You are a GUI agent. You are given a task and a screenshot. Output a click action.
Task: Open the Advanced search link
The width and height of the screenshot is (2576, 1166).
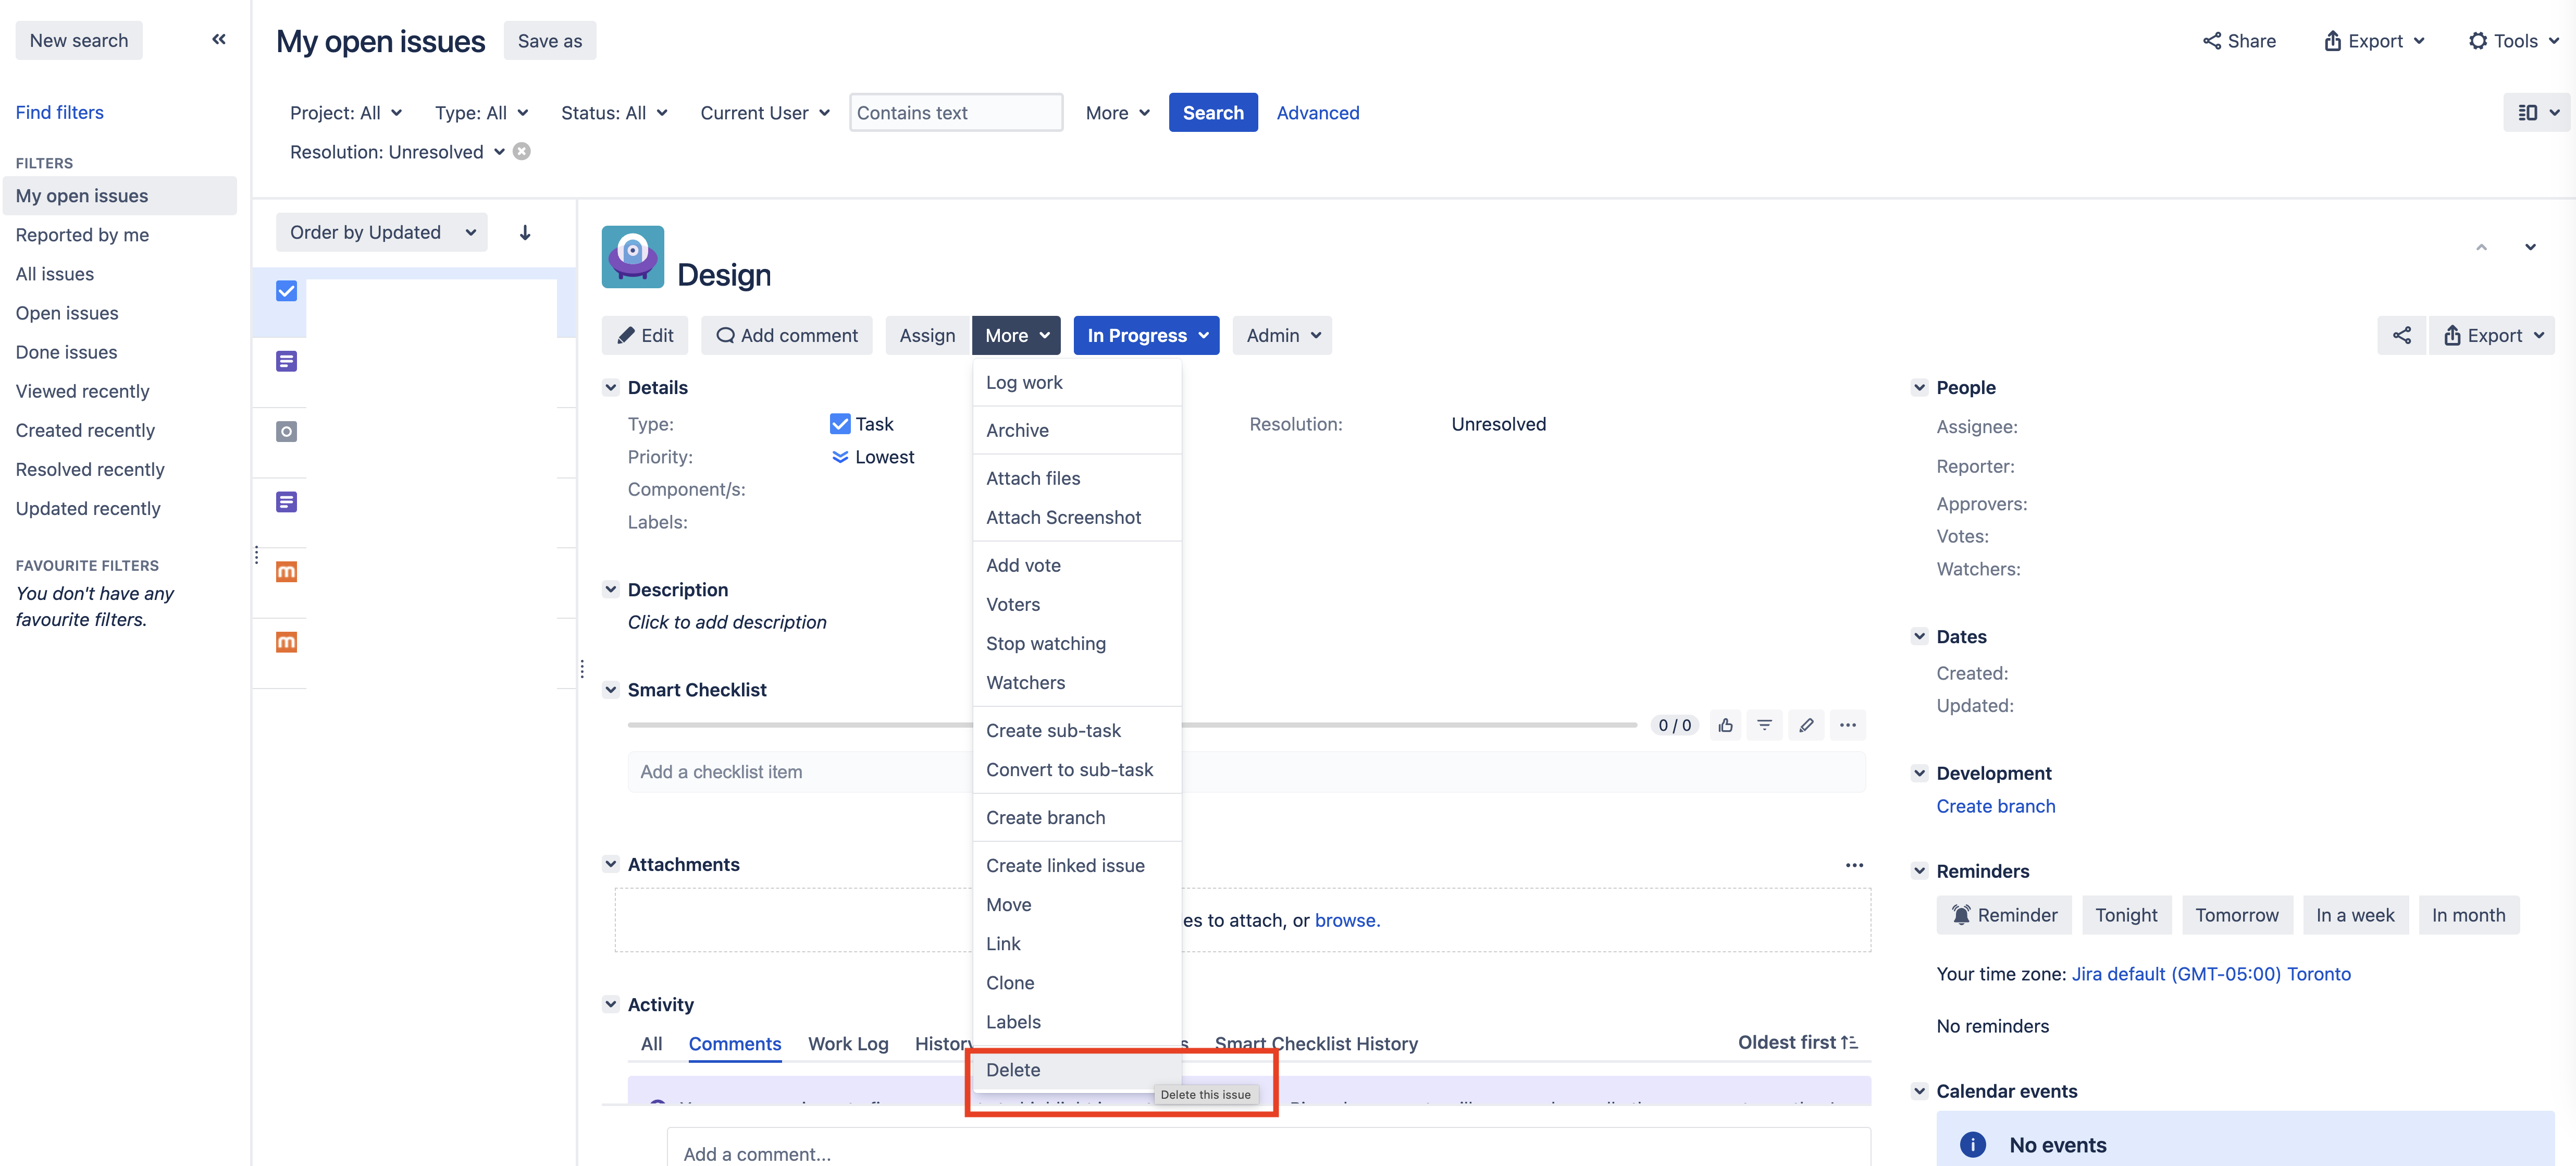(x=1318, y=113)
